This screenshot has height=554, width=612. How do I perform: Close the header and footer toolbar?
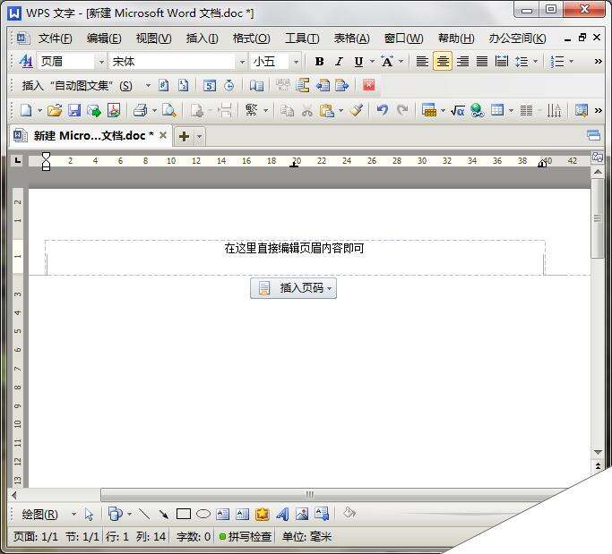point(369,85)
